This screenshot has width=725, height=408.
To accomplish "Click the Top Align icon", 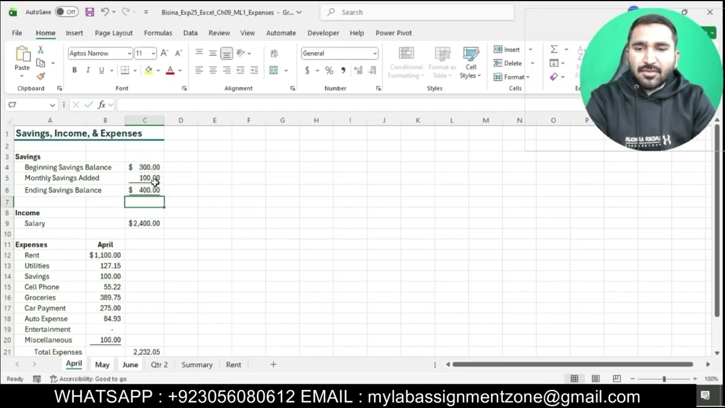I will (x=199, y=53).
